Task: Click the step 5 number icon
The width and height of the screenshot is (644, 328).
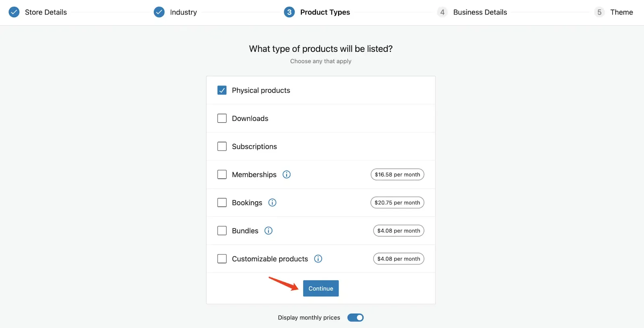Action: pos(599,12)
